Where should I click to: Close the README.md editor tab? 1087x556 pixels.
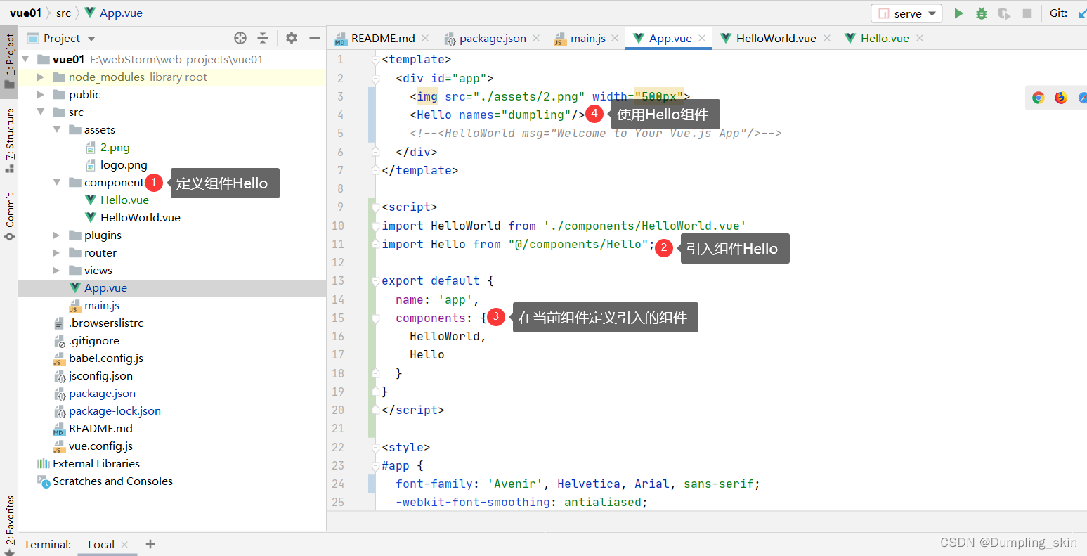click(427, 38)
